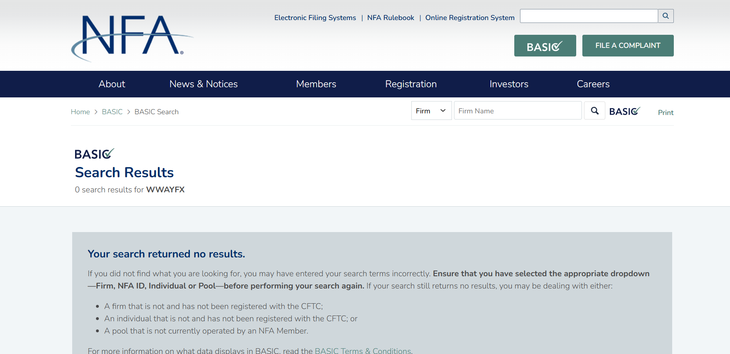Click the BASIC logo above Search Results

[94, 153]
